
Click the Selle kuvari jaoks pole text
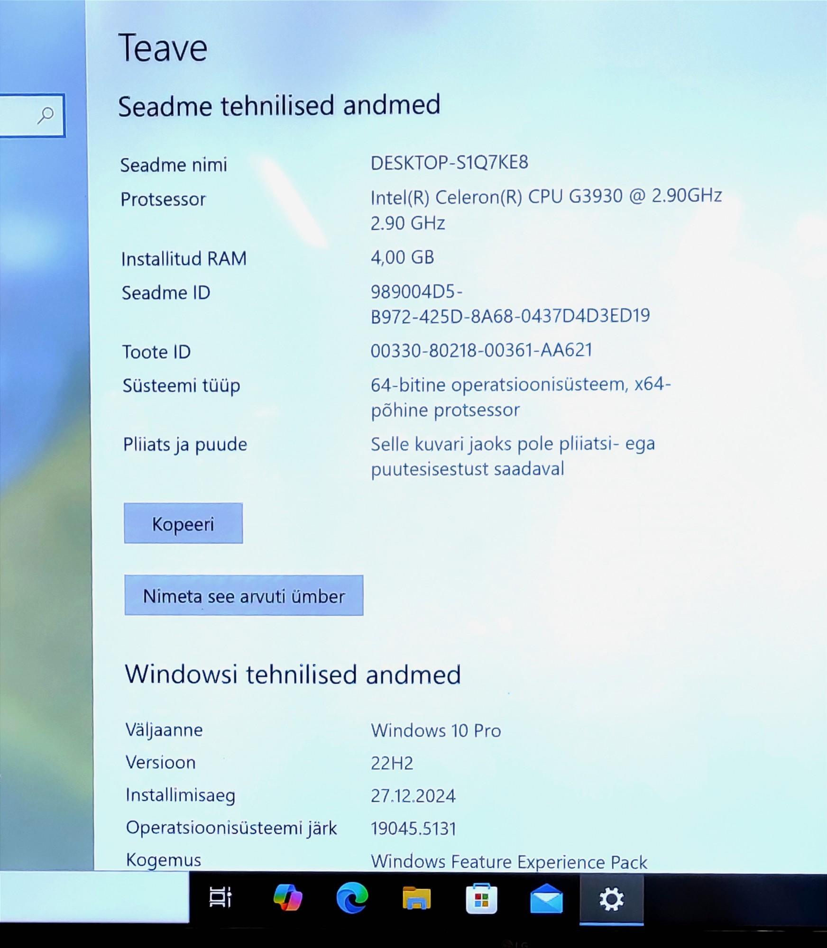[513, 456]
